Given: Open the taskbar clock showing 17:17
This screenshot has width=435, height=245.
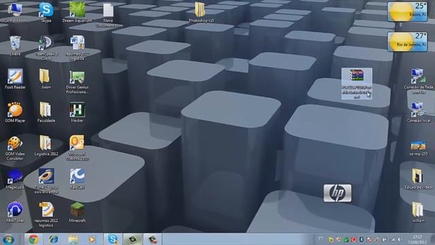Looking at the screenshot, I should pos(417,240).
